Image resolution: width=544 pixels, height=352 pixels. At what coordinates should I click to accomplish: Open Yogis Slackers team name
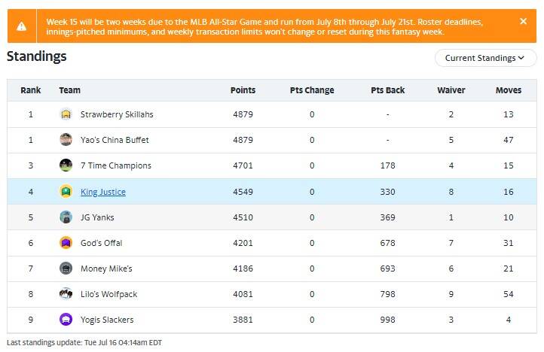click(107, 320)
